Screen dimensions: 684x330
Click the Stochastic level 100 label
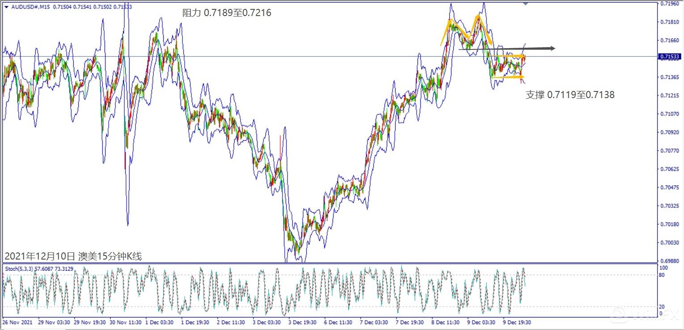tap(663, 268)
